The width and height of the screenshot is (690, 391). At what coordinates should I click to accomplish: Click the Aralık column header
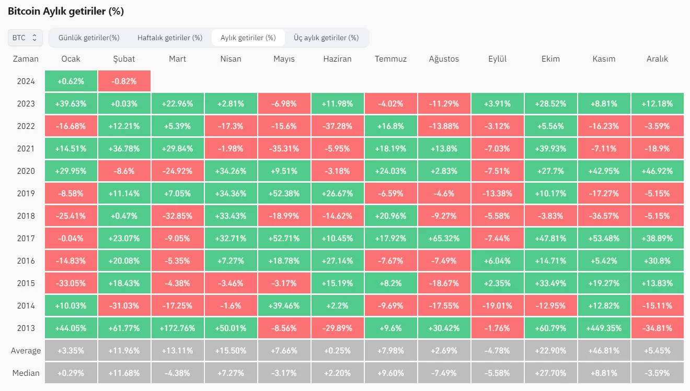coord(658,59)
